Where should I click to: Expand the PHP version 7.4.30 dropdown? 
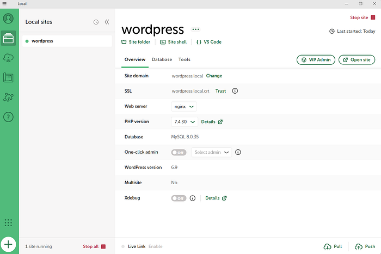(185, 122)
